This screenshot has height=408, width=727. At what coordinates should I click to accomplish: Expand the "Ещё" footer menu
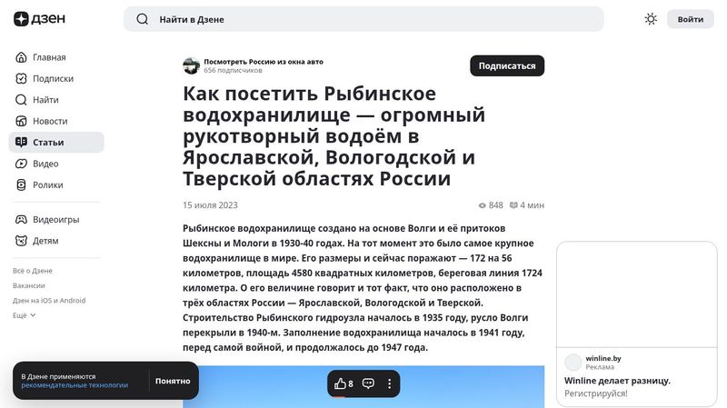(x=25, y=315)
